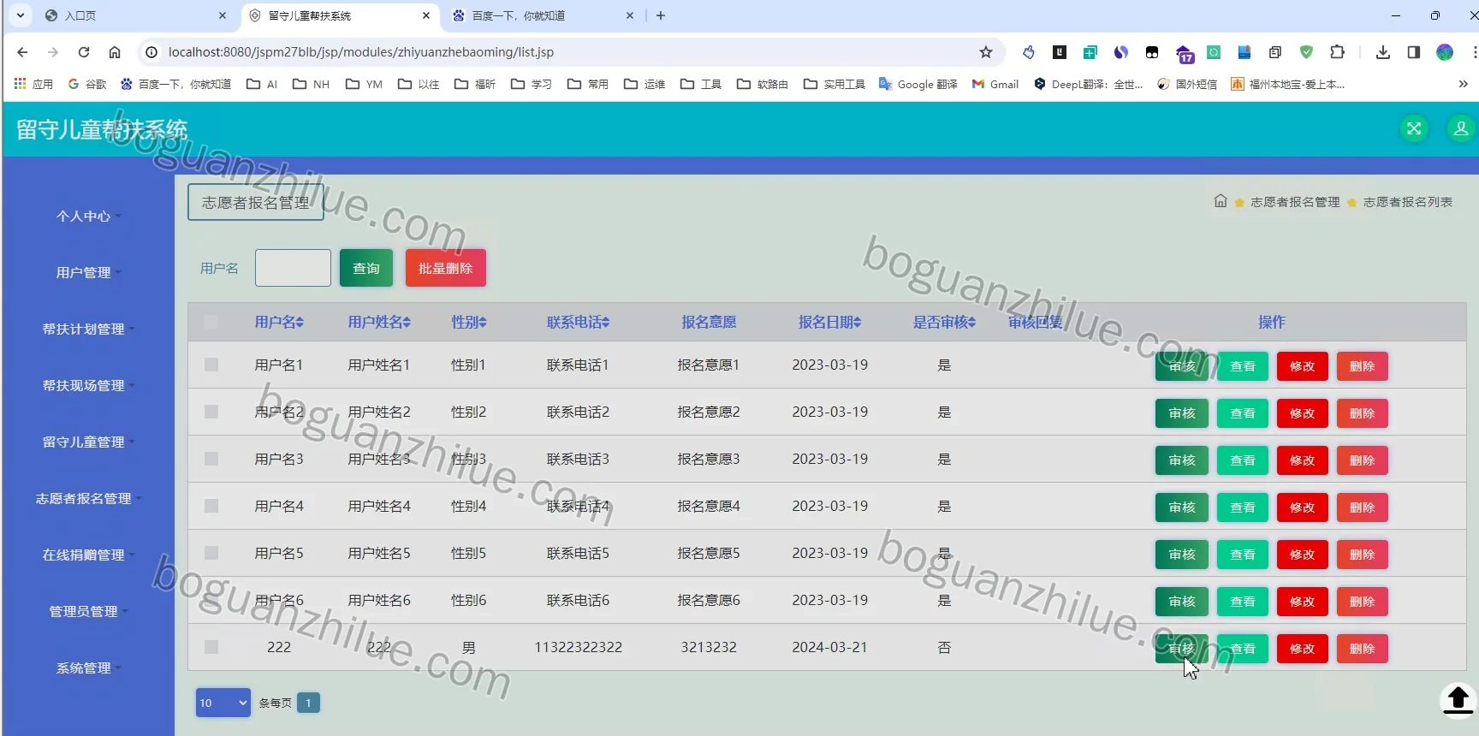Click 查看 button for 用户名6 row
This screenshot has height=736, width=1479.
click(x=1243, y=602)
